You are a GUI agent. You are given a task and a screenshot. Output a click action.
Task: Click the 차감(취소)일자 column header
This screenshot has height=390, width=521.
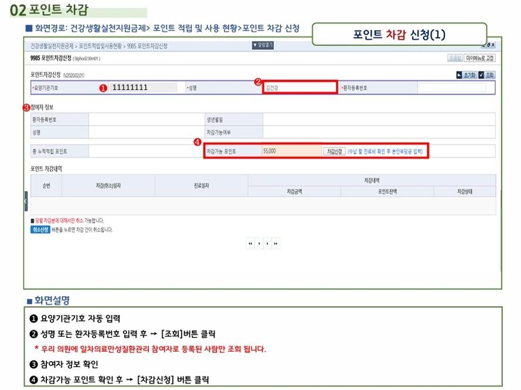click(x=108, y=185)
